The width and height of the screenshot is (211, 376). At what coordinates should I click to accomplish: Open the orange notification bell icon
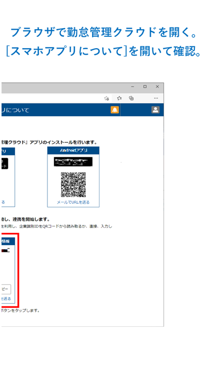tap(115, 110)
